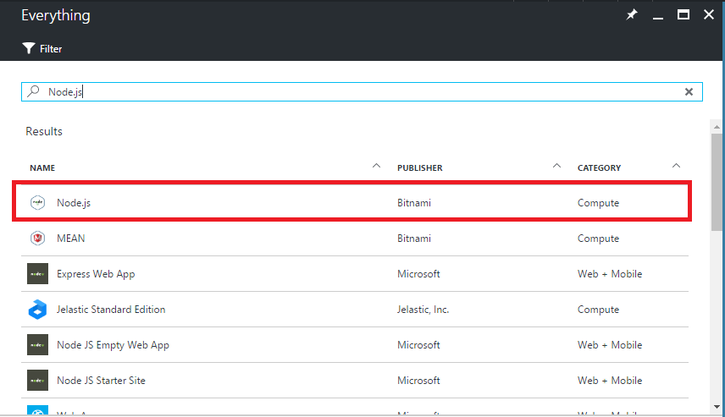Viewport: 725px width, 417px height.
Task: Clear the Node.js search text
Action: tap(689, 92)
